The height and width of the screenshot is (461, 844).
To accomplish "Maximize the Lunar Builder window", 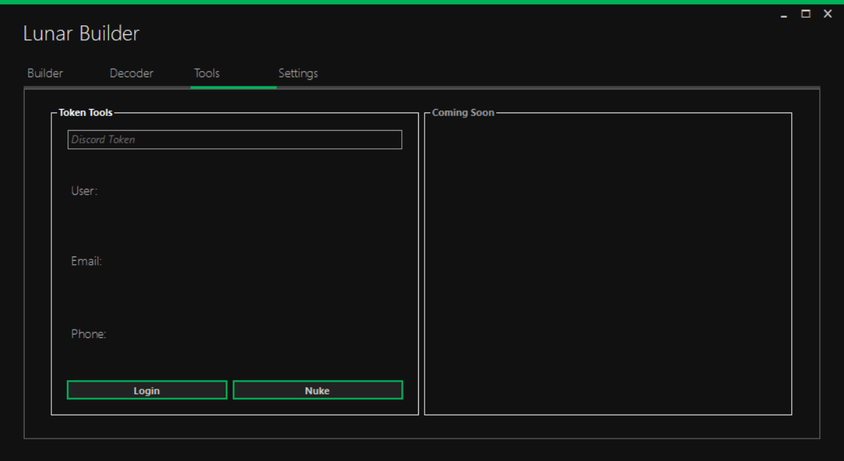I will 806,14.
